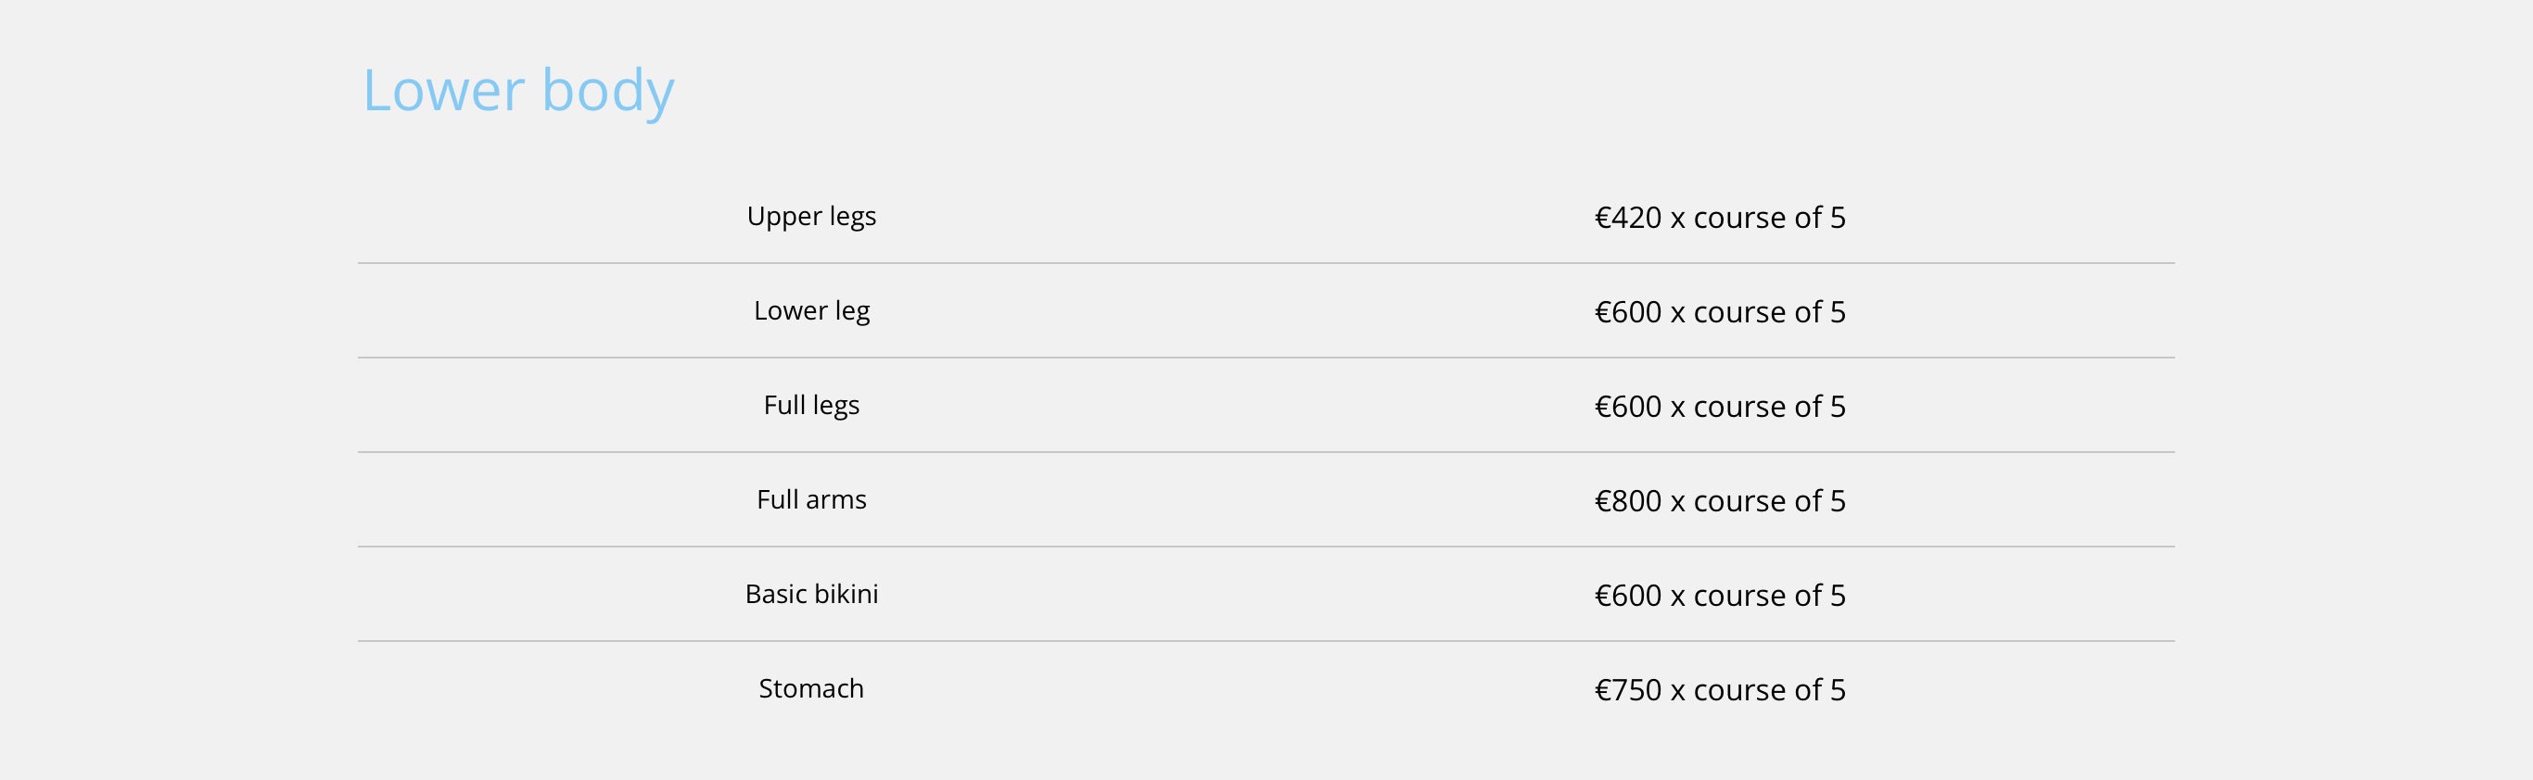Click the Lower body section heading

click(x=518, y=92)
